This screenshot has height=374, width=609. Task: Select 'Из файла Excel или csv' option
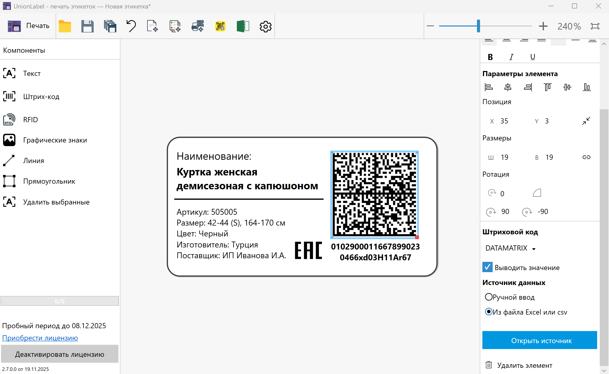(x=489, y=312)
